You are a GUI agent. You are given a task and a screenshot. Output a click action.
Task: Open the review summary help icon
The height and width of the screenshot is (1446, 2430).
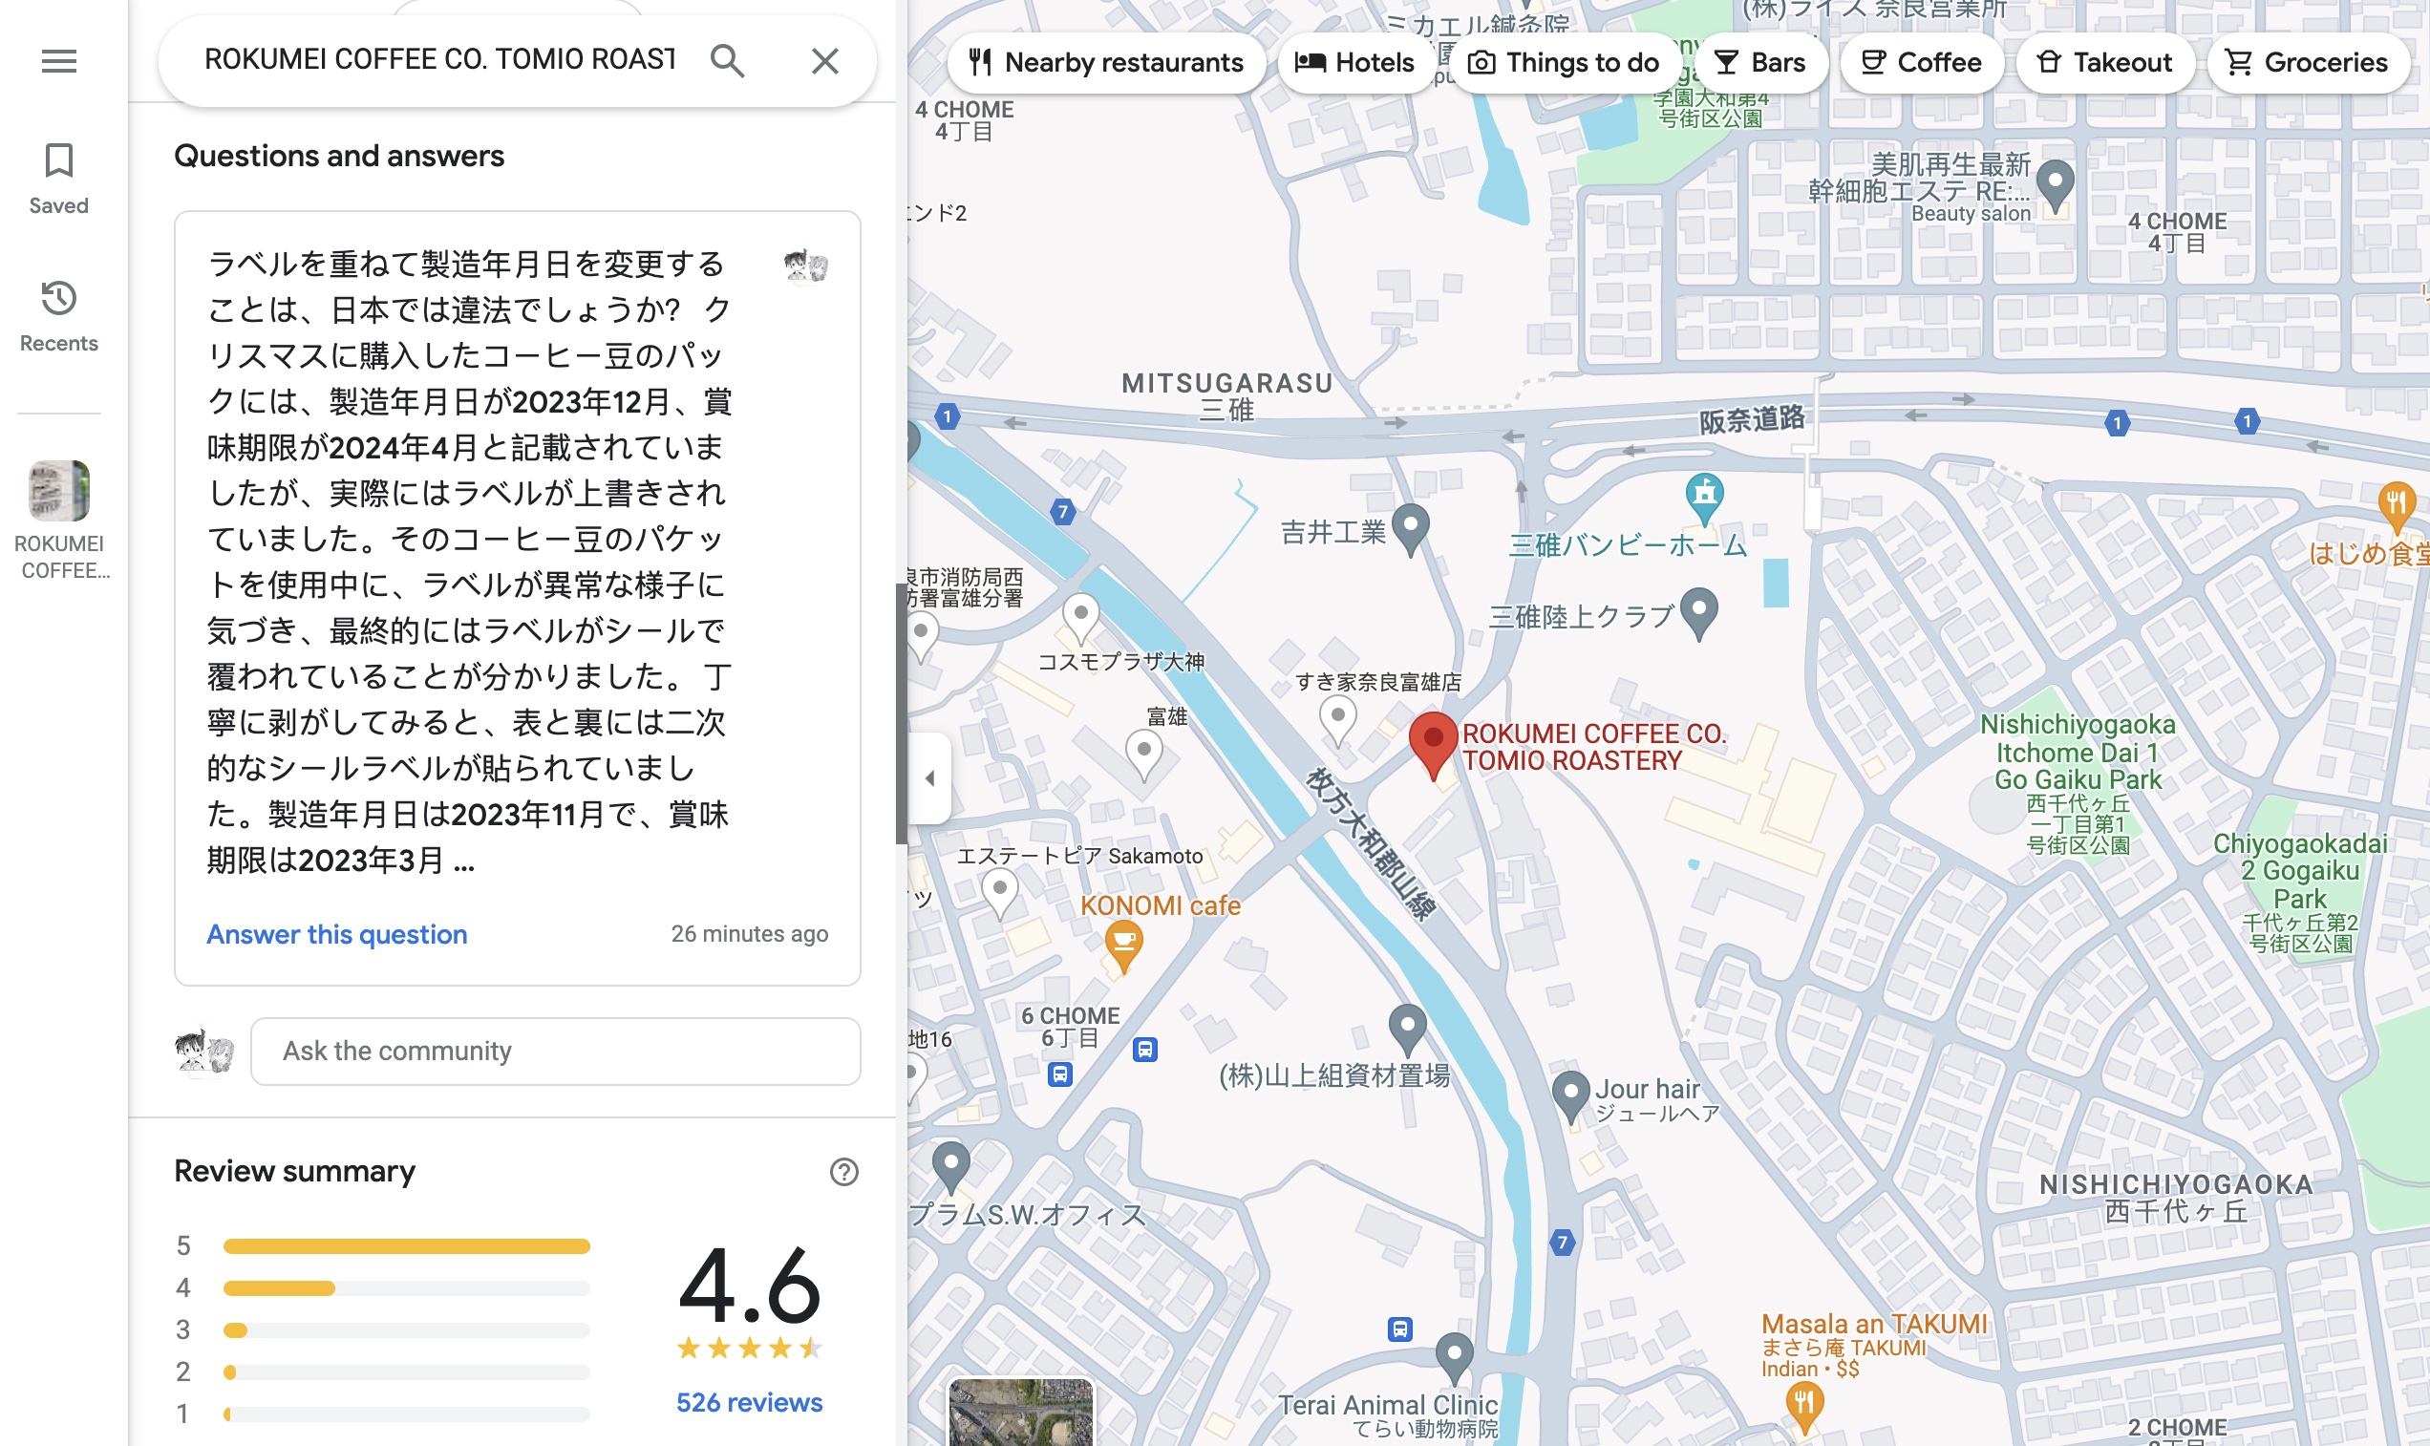click(843, 1171)
